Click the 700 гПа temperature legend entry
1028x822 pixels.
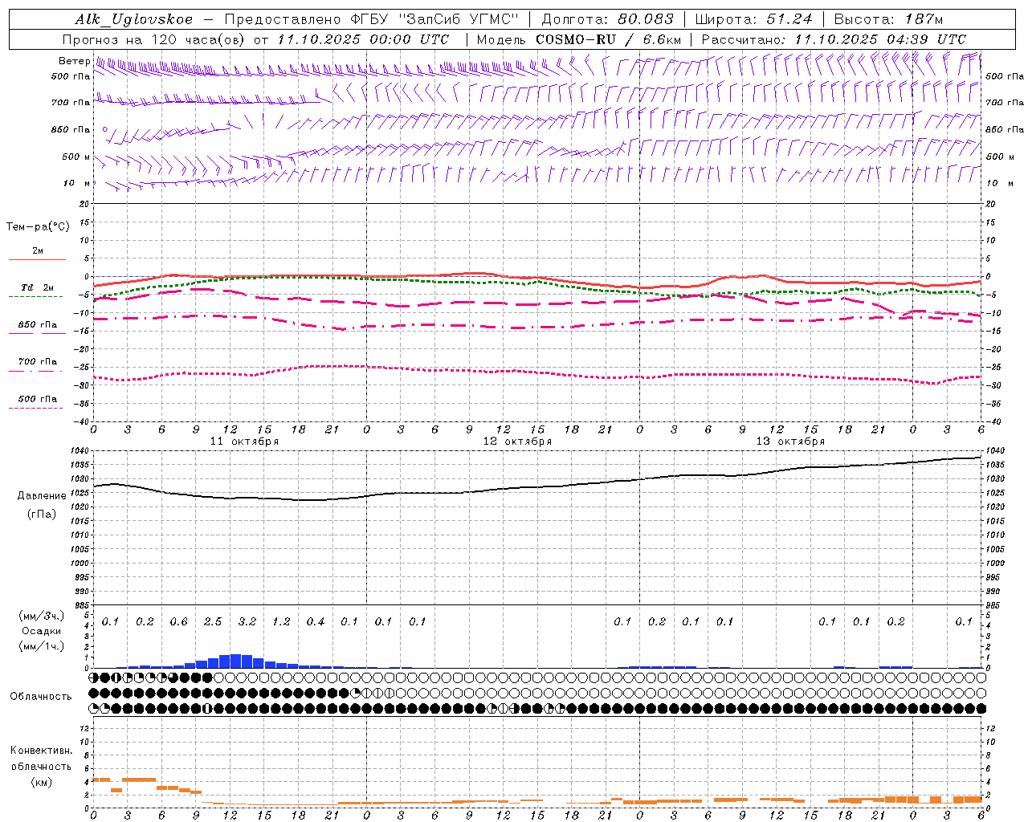(37, 362)
